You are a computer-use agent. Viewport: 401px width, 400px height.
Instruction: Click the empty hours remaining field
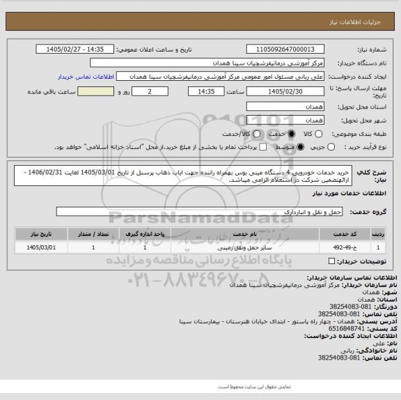click(96, 91)
